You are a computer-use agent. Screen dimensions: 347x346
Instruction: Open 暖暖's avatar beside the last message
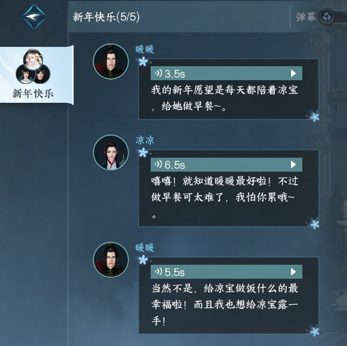pyautogui.click(x=111, y=260)
